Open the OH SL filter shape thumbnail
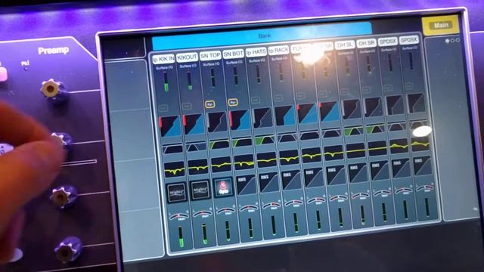484x272 pixels. (354, 131)
